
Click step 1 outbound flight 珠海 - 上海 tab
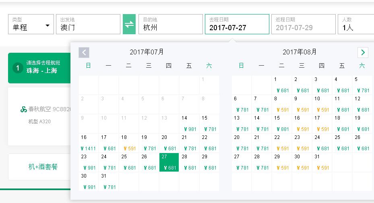pyautogui.click(x=39, y=67)
